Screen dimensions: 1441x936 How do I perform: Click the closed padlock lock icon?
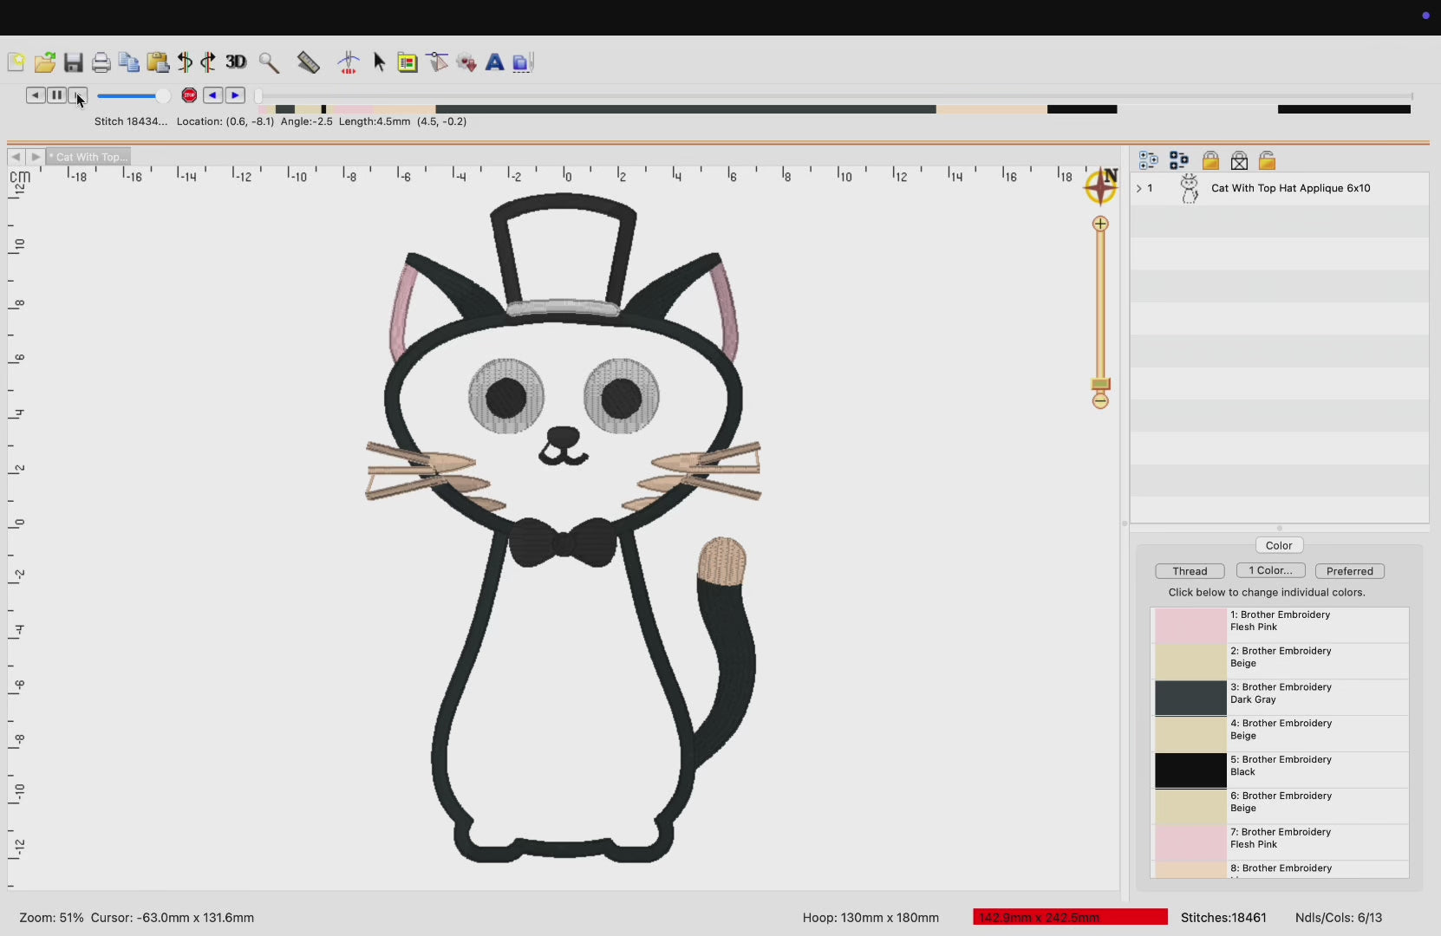[x=1210, y=160]
